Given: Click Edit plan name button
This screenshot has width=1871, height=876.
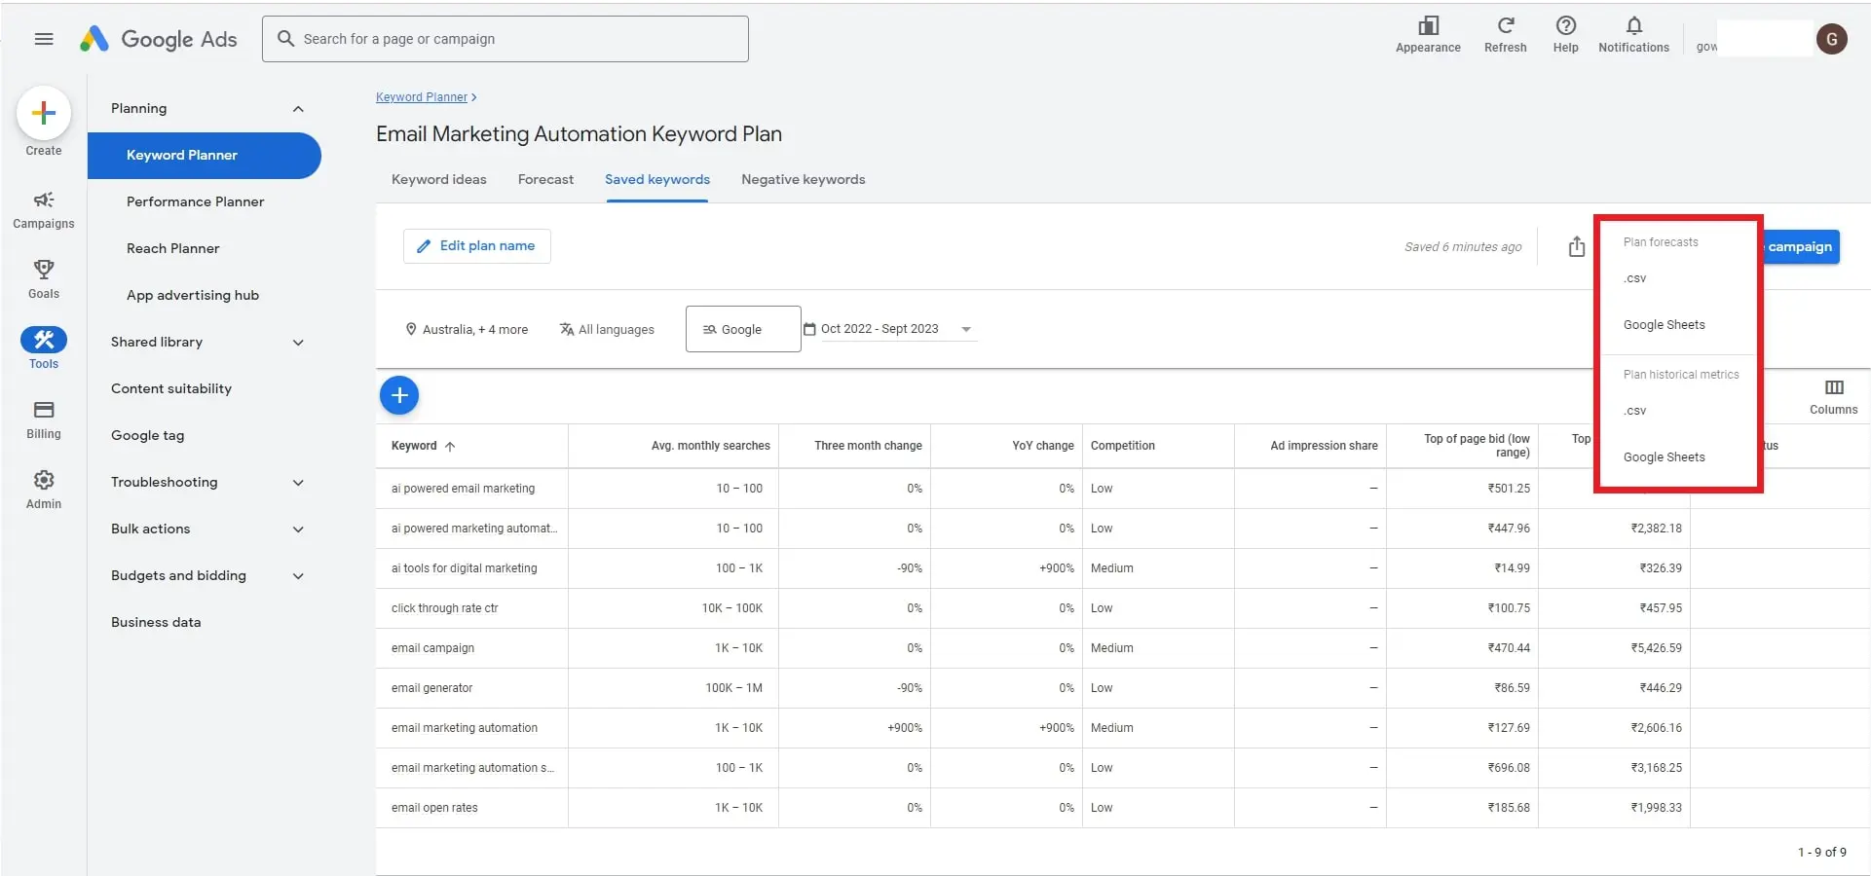Looking at the screenshot, I should tap(477, 246).
